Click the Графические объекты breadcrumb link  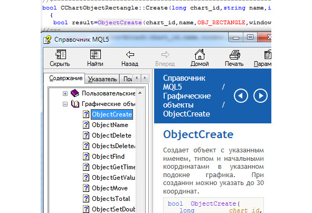pyautogui.click(x=187, y=100)
